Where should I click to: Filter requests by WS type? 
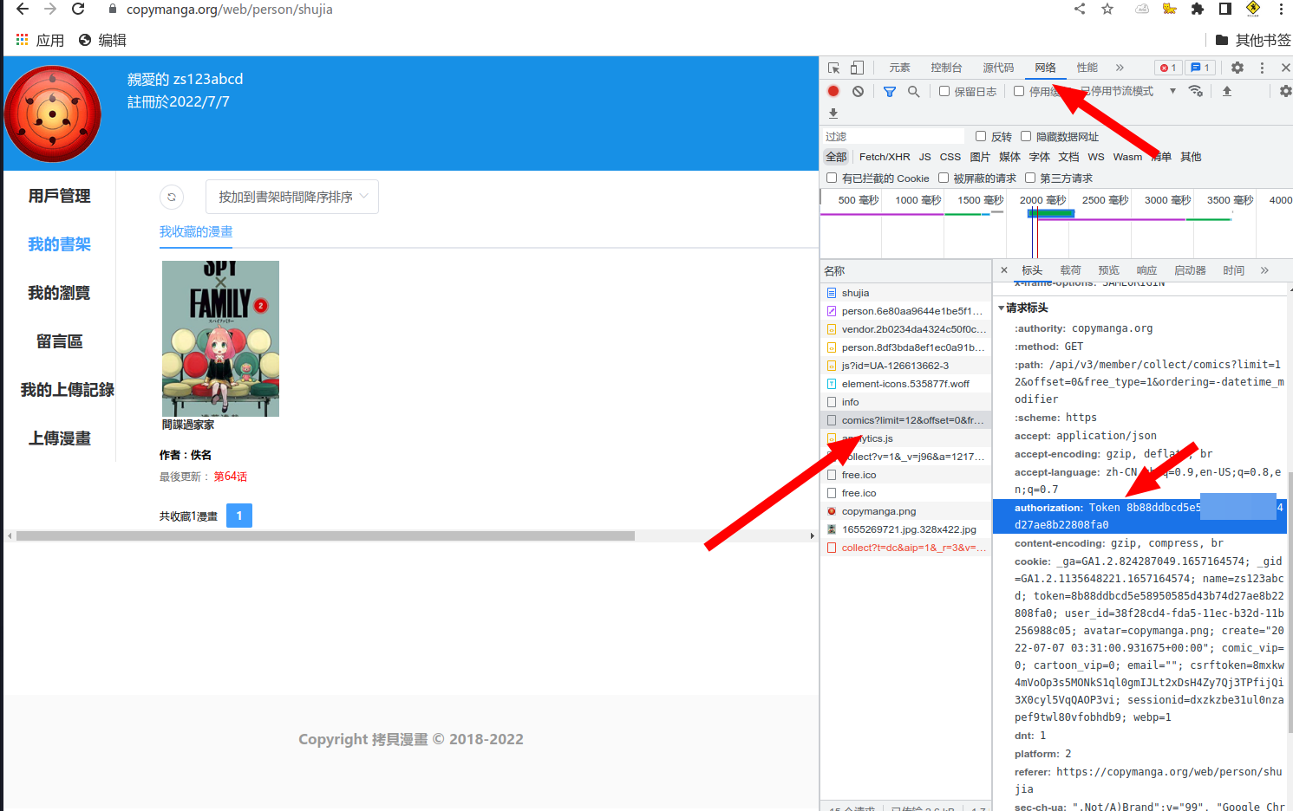click(x=1096, y=157)
